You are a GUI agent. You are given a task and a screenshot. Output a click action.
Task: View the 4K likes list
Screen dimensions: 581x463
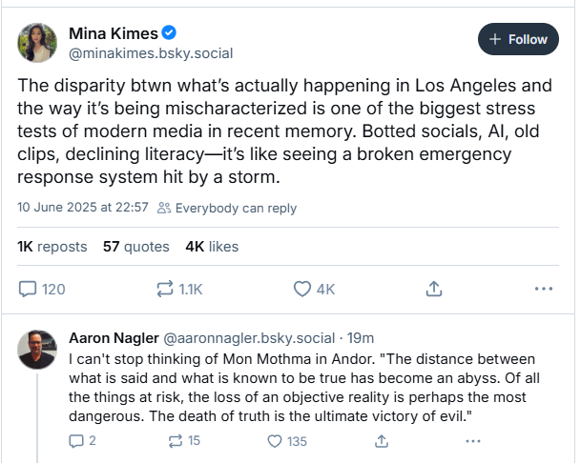[212, 247]
